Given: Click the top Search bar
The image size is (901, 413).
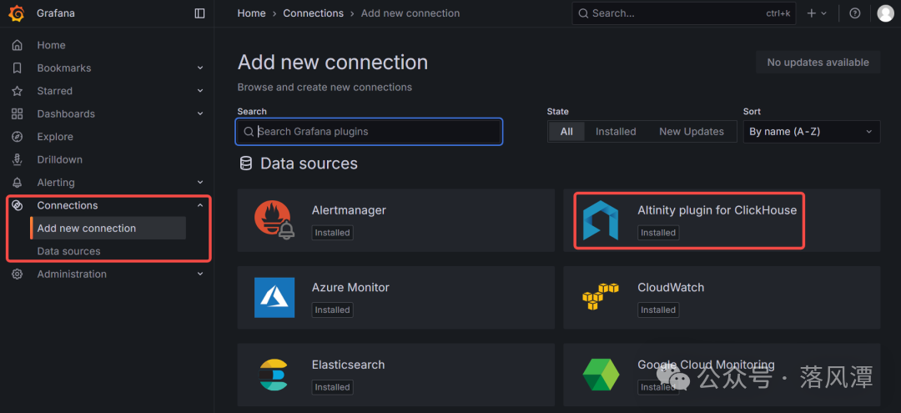Looking at the screenshot, I should pyautogui.click(x=684, y=13).
